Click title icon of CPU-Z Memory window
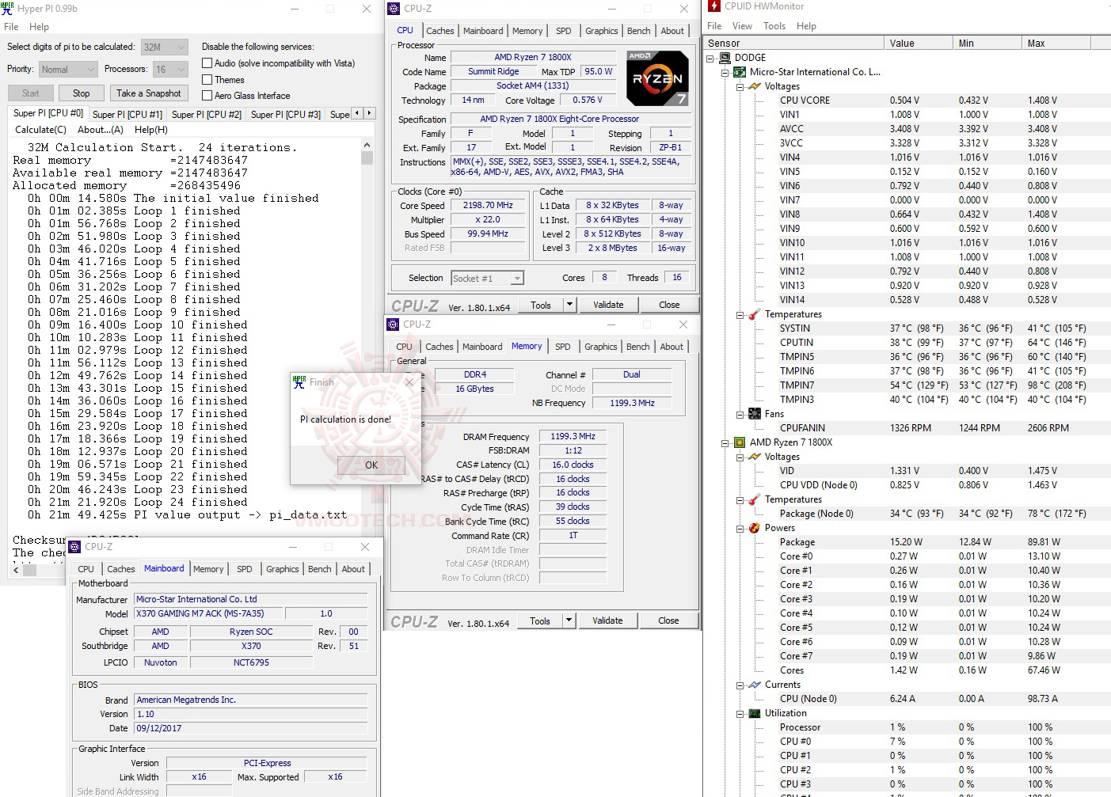1111x797 pixels. (393, 324)
